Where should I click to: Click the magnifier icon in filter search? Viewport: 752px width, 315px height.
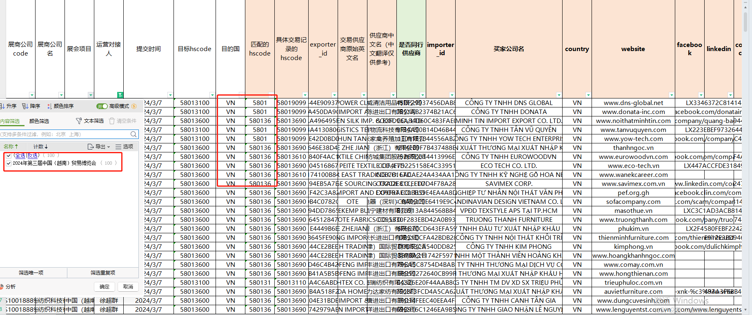click(x=133, y=134)
